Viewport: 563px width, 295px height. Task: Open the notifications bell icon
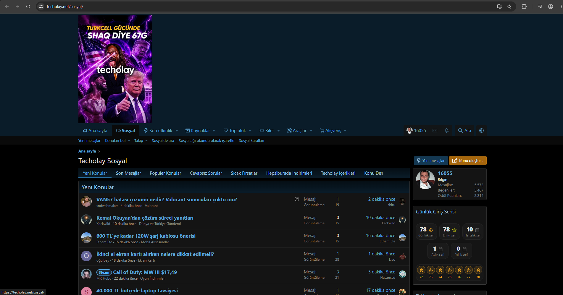(x=446, y=131)
